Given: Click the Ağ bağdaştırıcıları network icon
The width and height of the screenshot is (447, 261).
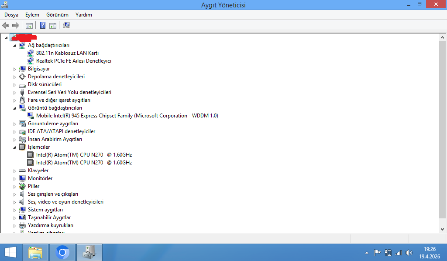Looking at the screenshot, I should (x=22, y=45).
